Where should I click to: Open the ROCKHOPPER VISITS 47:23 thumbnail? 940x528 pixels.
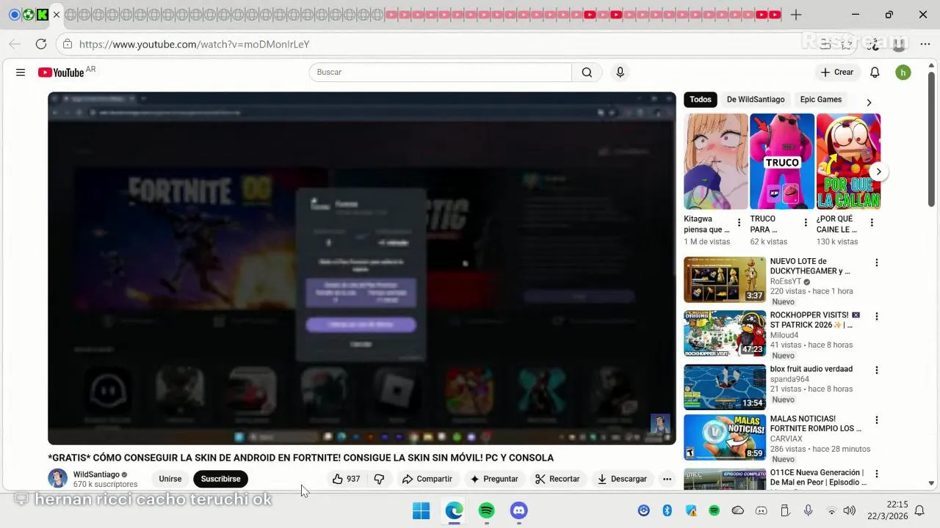[725, 334]
